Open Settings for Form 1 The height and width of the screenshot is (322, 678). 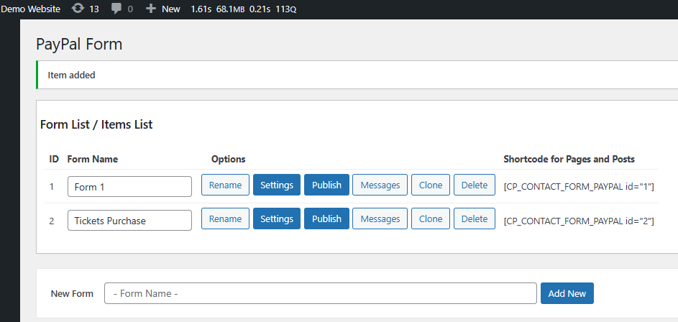click(x=277, y=185)
